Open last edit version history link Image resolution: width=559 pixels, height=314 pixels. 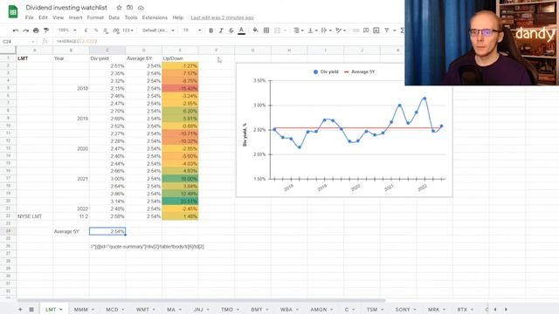tap(222, 17)
